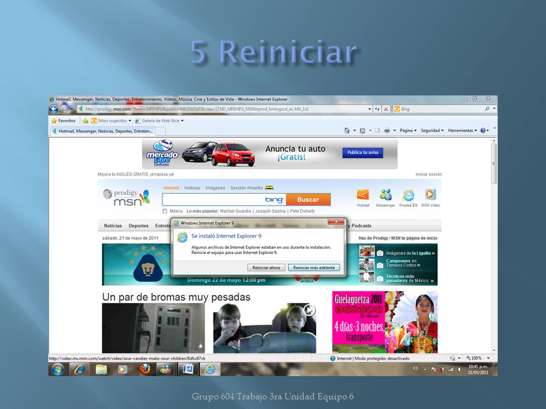Click Maribel Guardia popular search link
Image resolution: width=546 pixels, height=409 pixels.
pos(235,211)
